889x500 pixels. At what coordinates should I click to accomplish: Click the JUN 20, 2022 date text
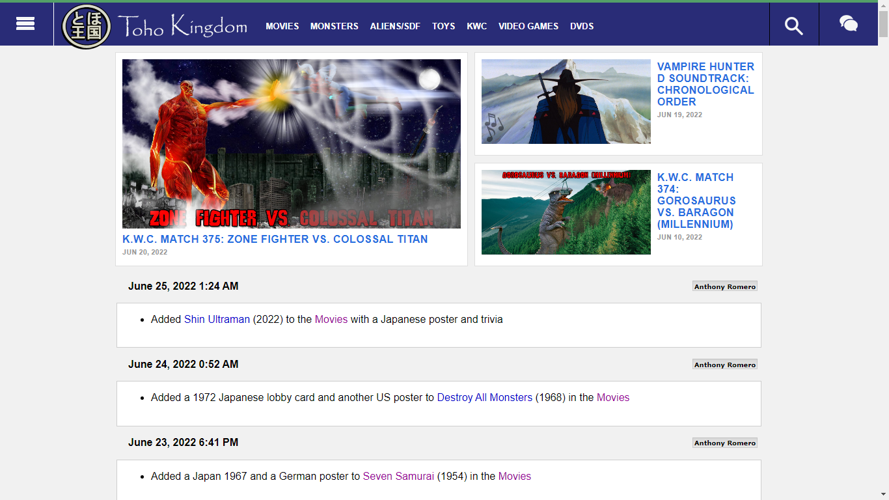point(145,252)
